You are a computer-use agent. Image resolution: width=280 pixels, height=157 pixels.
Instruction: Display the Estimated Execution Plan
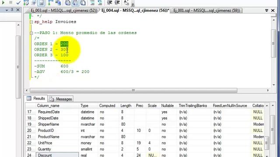pos(26,3)
